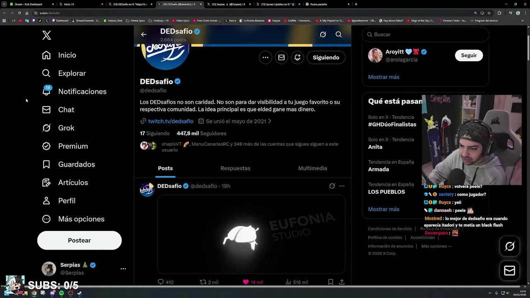The height and width of the screenshot is (298, 530).
Task: Click the Siguiendo button
Action: [x=326, y=58]
